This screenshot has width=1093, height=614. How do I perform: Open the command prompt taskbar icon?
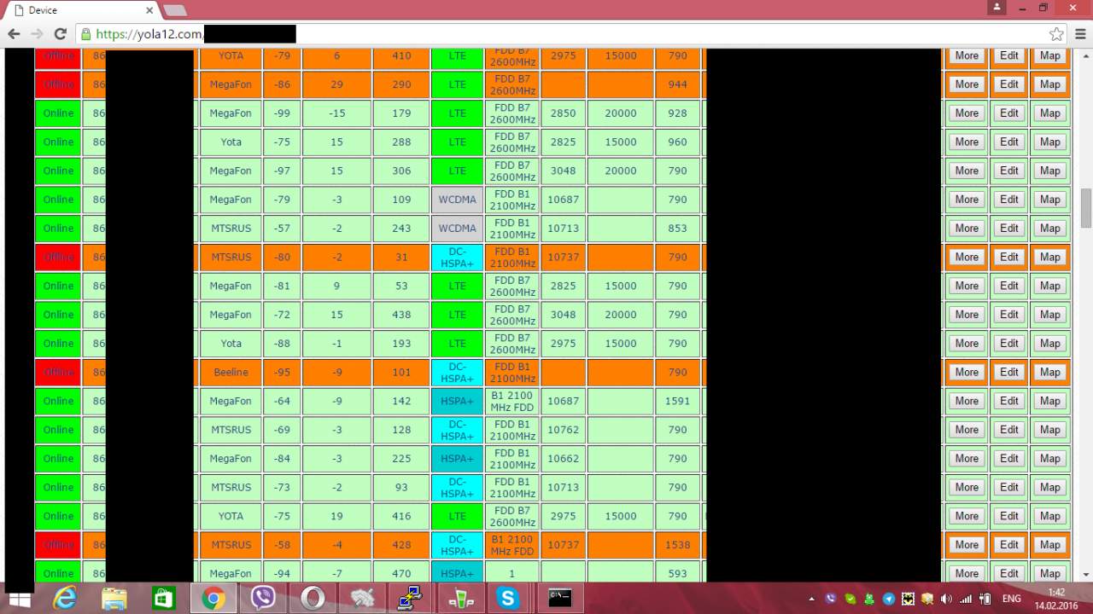click(559, 599)
